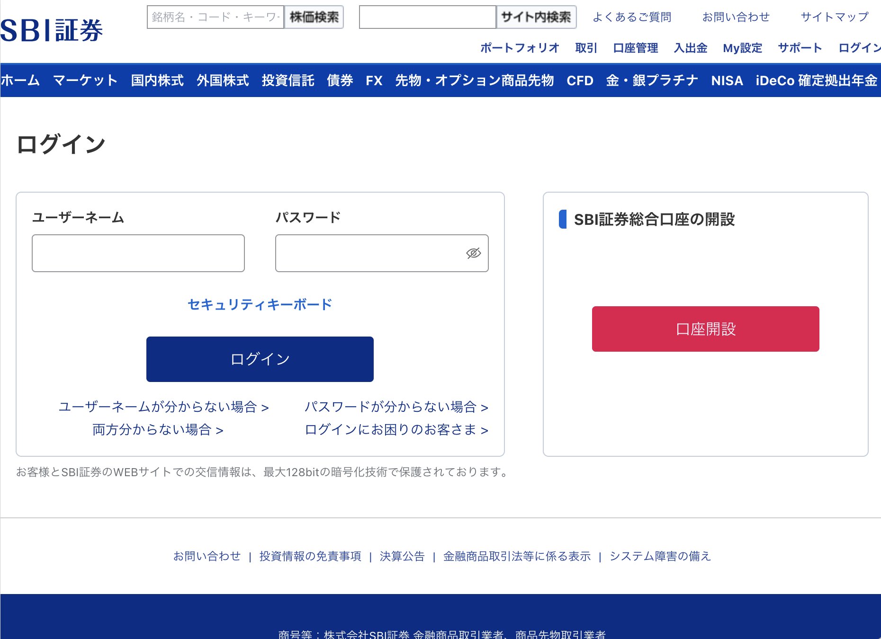Open 金融商品取引法等に係る表示 footer link
Viewport: 881px width, 639px height.
point(517,556)
